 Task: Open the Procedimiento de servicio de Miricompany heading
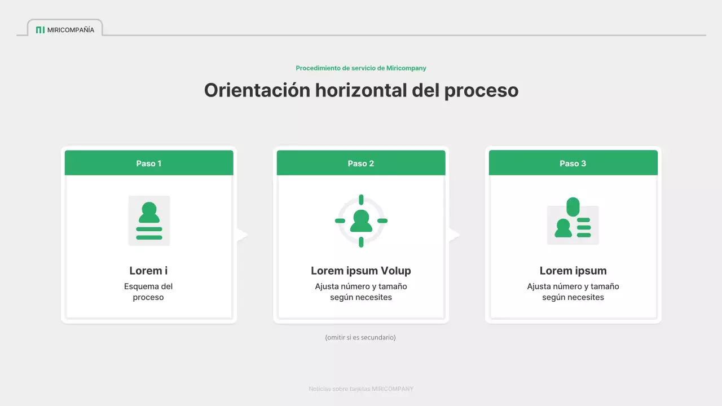tap(360, 68)
